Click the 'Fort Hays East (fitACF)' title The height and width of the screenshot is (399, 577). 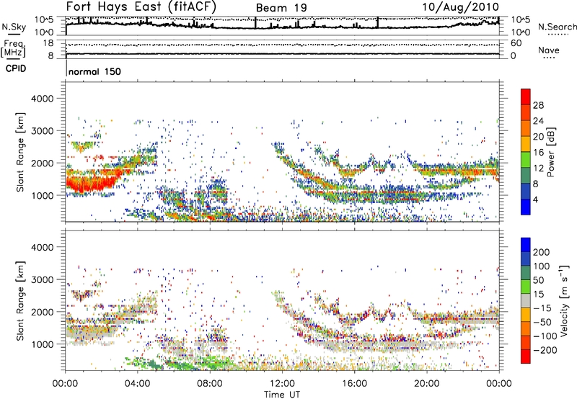[x=141, y=6]
